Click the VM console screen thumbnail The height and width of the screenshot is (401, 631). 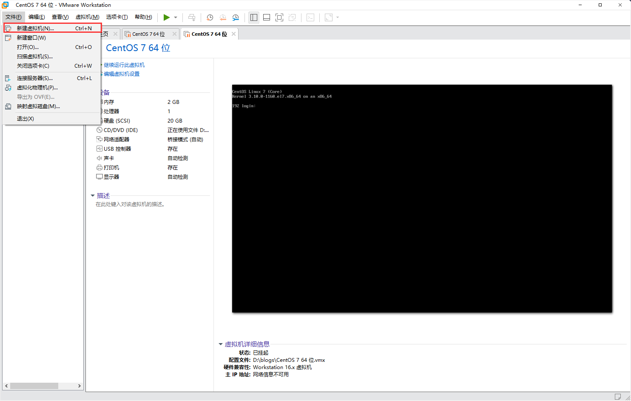pyautogui.click(x=422, y=198)
